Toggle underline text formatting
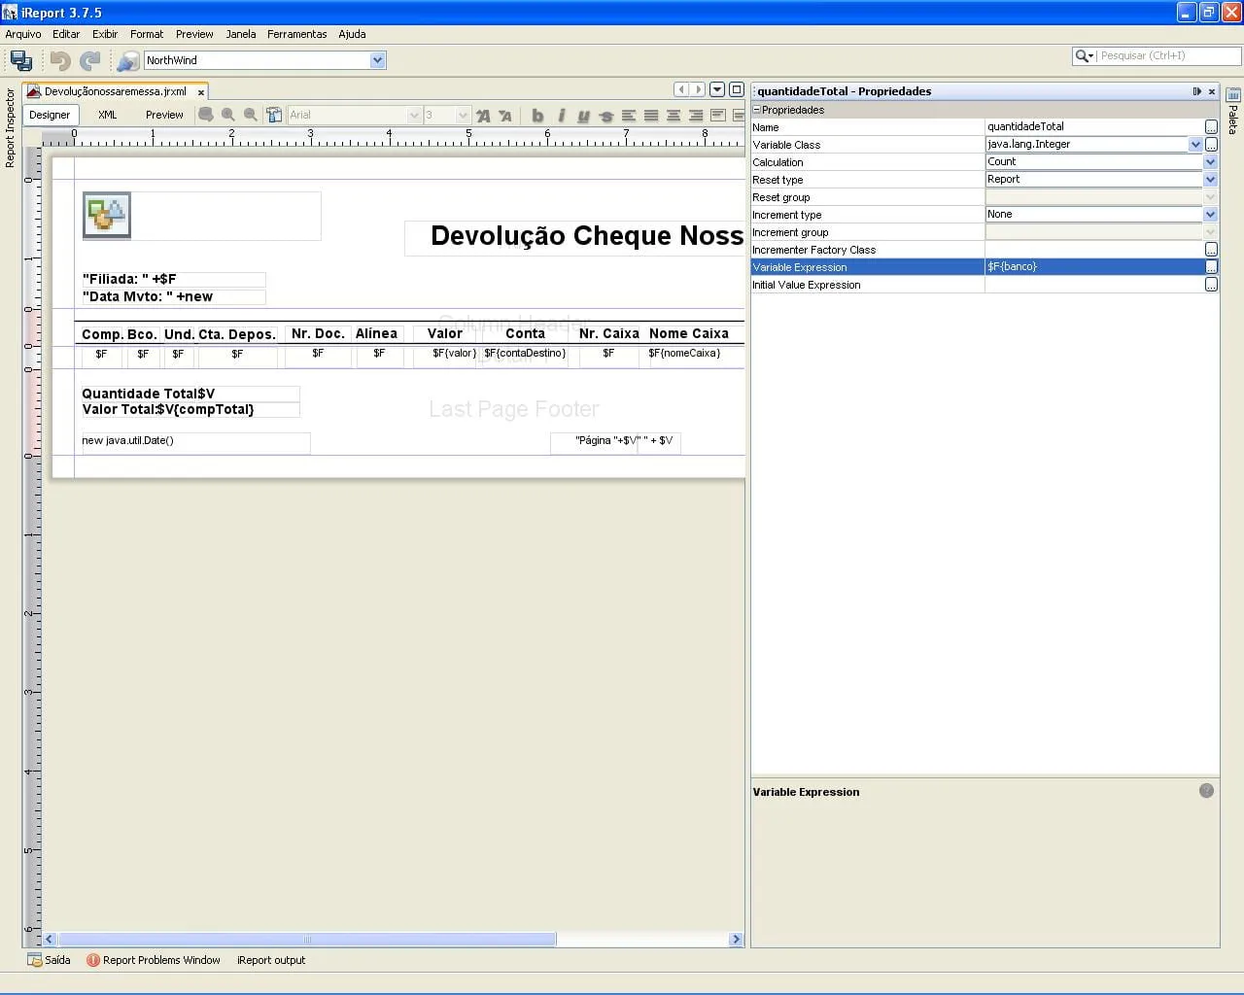Screen dimensions: 1244x995 pos(583,116)
